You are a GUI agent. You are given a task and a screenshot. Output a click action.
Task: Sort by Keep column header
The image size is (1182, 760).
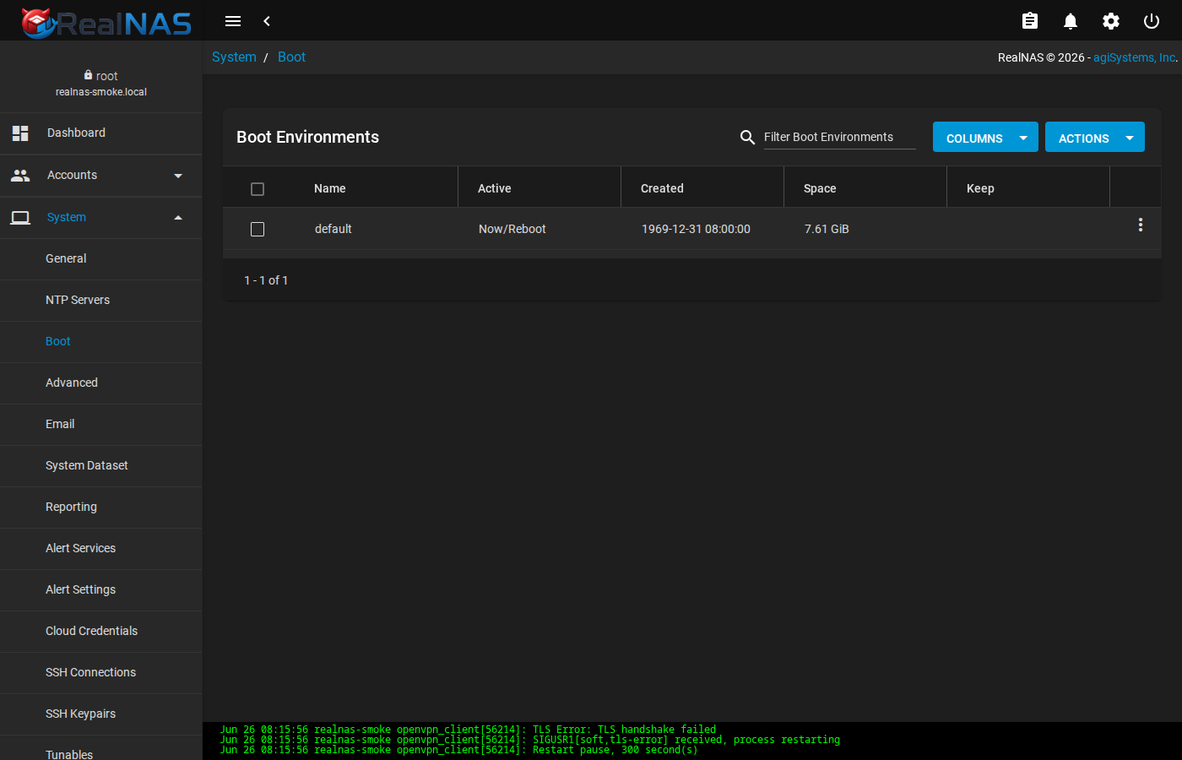980,188
